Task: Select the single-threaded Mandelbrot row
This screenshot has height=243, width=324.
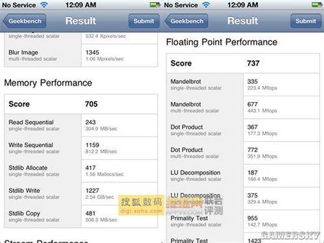Action: 243,84
